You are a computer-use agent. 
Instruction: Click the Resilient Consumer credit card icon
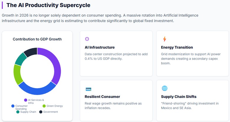(88, 89)
